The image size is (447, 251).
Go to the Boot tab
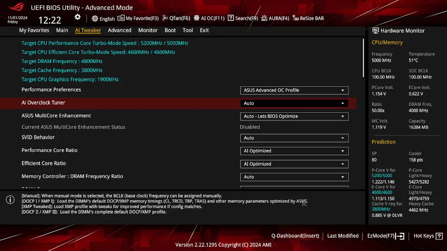(170, 30)
